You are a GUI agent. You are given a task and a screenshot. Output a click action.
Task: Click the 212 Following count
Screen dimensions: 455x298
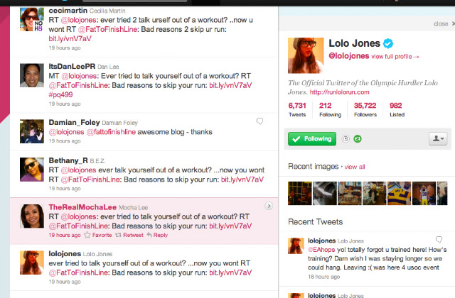330,109
